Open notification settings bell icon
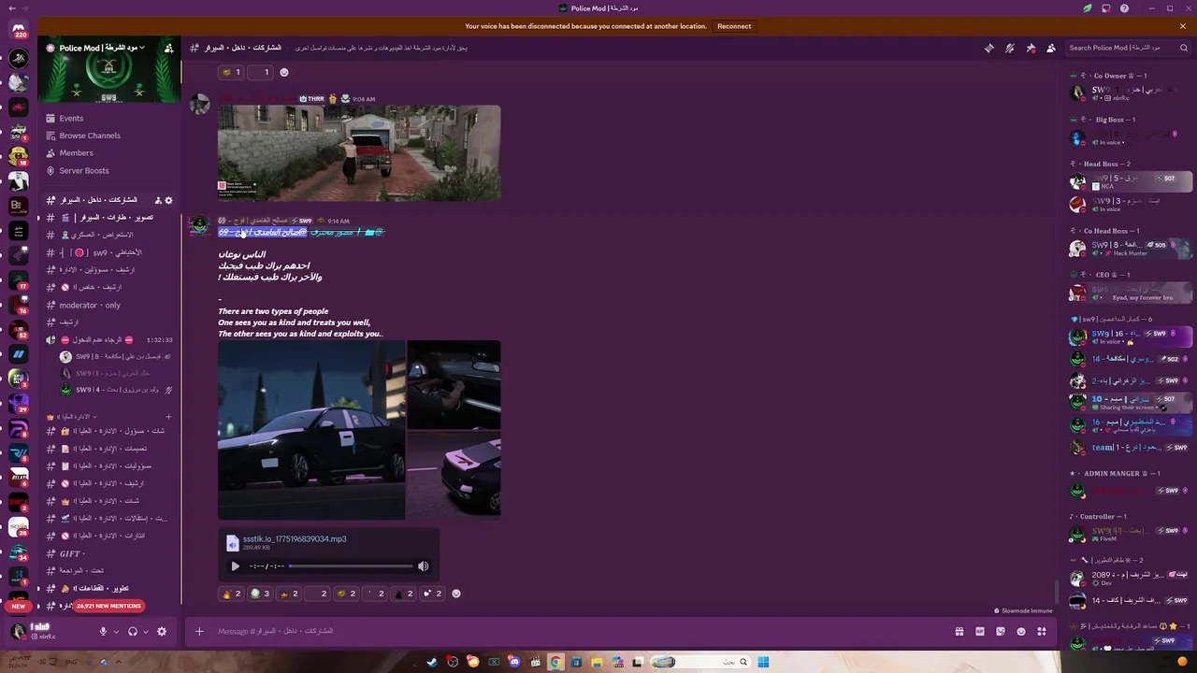 click(1010, 48)
